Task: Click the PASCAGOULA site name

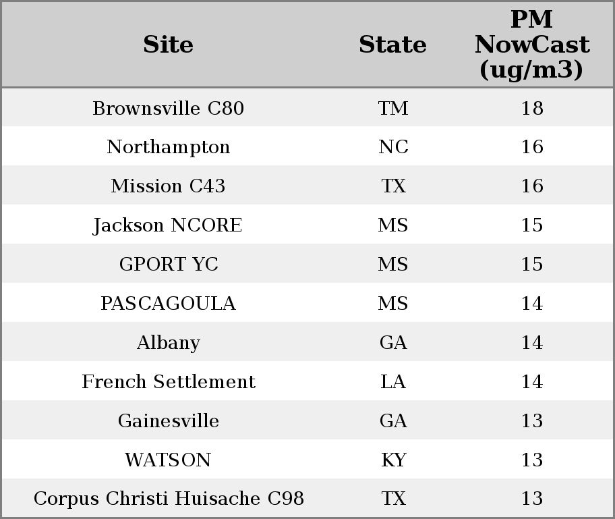Action: coord(169,303)
